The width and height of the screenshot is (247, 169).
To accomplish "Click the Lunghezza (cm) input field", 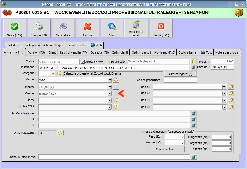I will (222, 137).
